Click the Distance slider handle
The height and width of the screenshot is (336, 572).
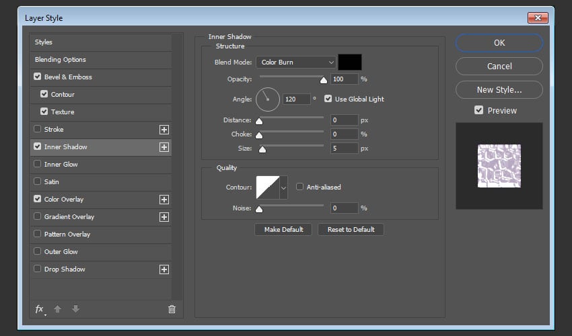coord(259,122)
